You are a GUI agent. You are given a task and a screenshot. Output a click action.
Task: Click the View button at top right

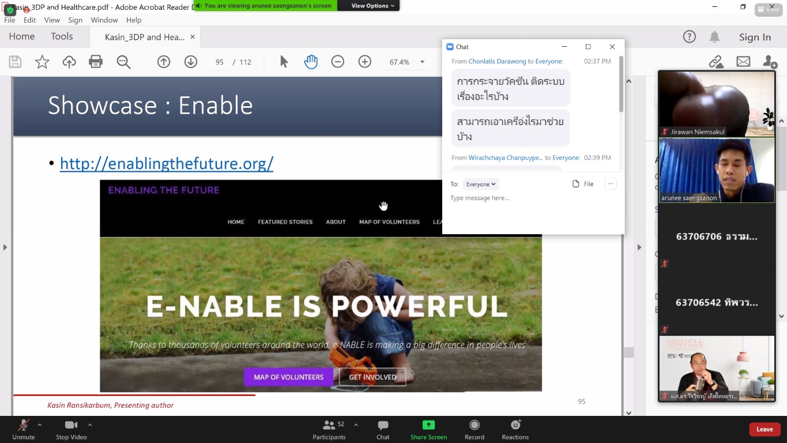(x=769, y=9)
